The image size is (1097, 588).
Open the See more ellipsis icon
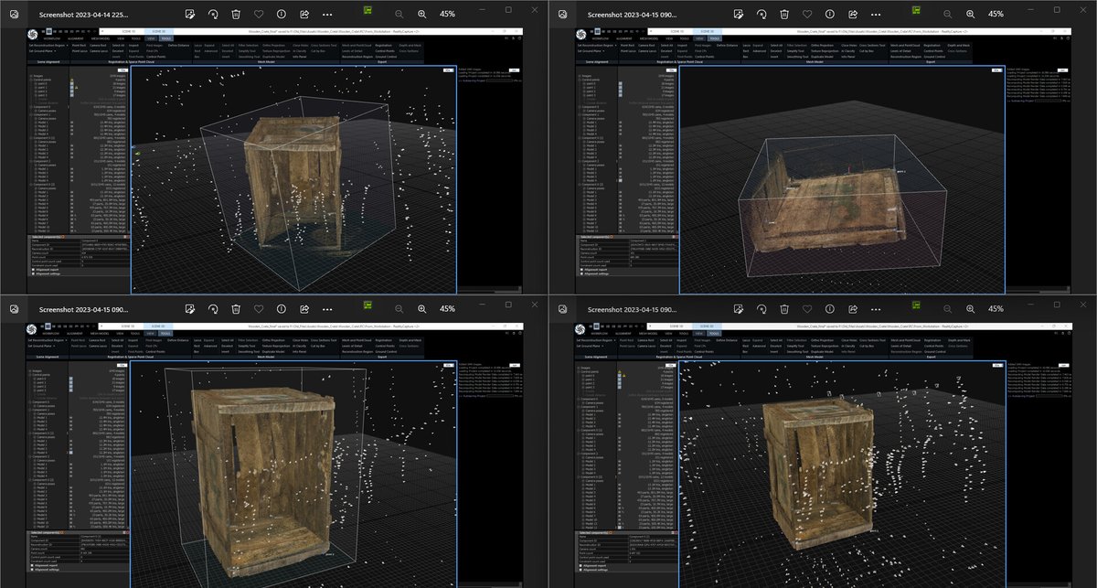(326, 15)
